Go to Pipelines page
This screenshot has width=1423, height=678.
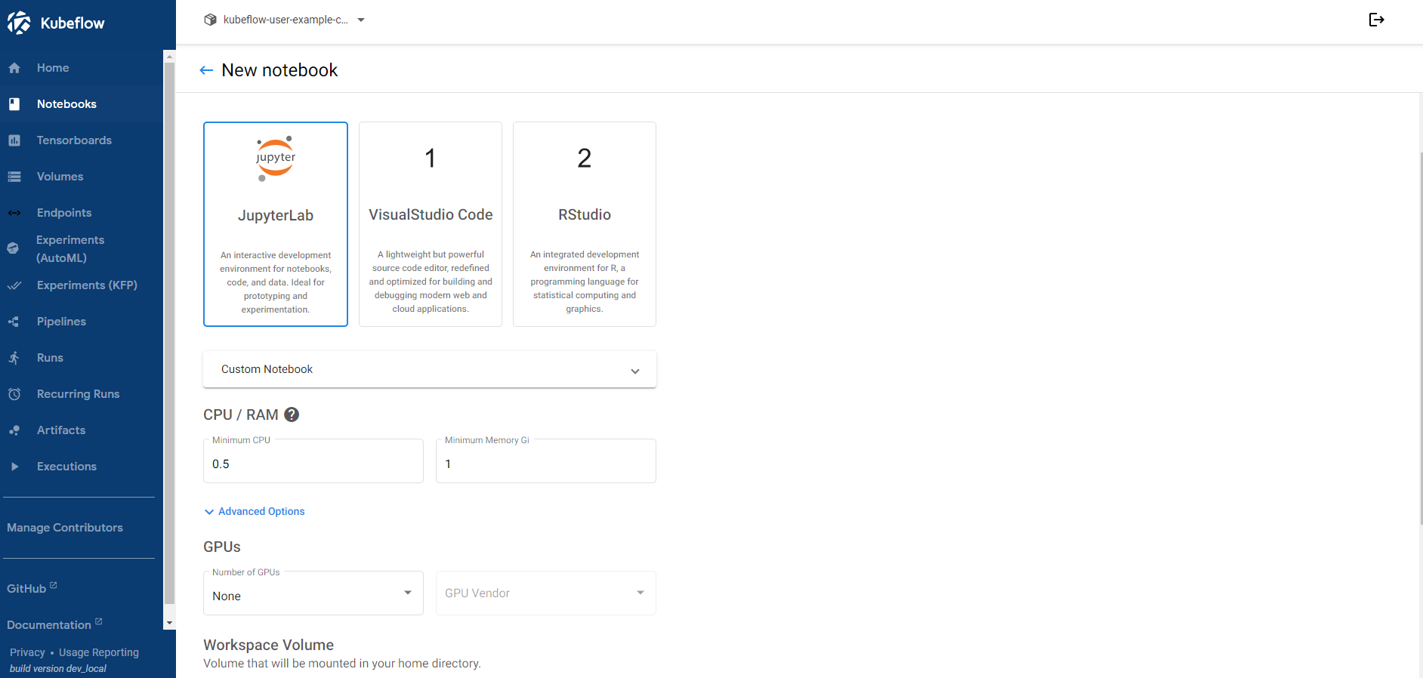click(82, 322)
